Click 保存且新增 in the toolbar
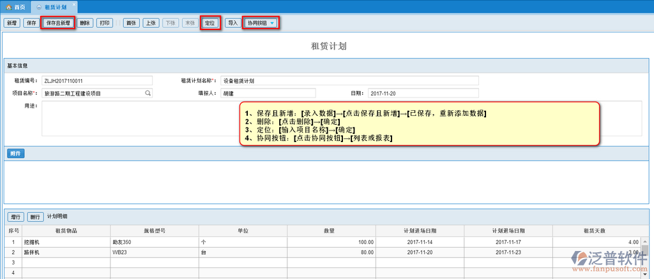 [x=58, y=23]
